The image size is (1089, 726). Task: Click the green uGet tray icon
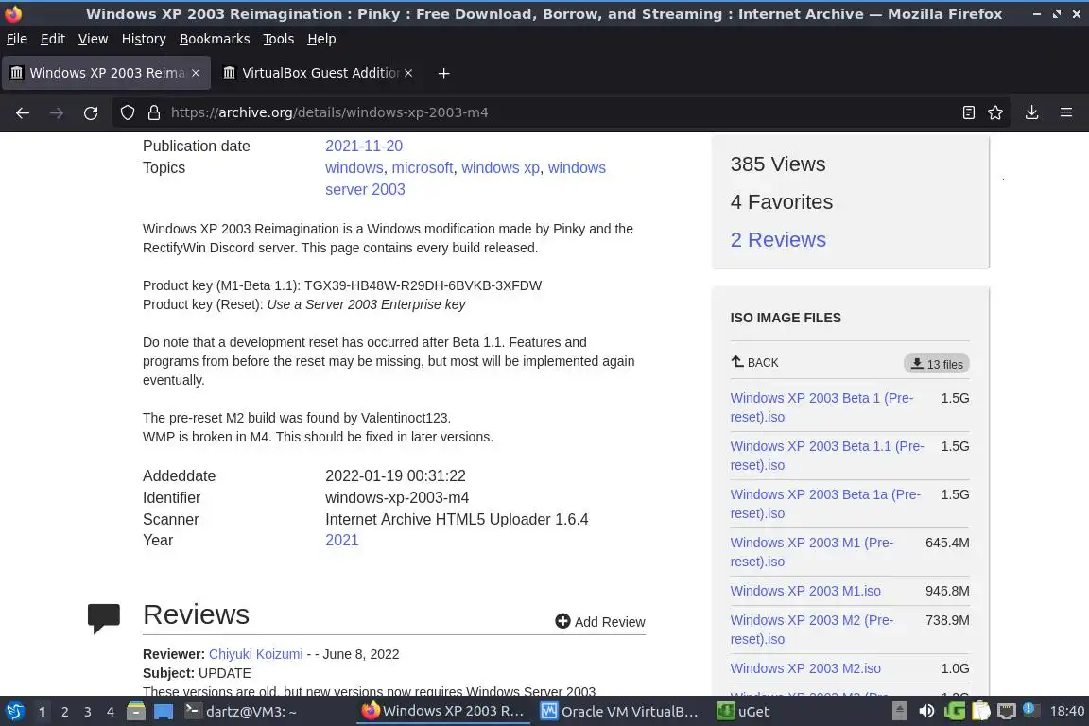954,712
